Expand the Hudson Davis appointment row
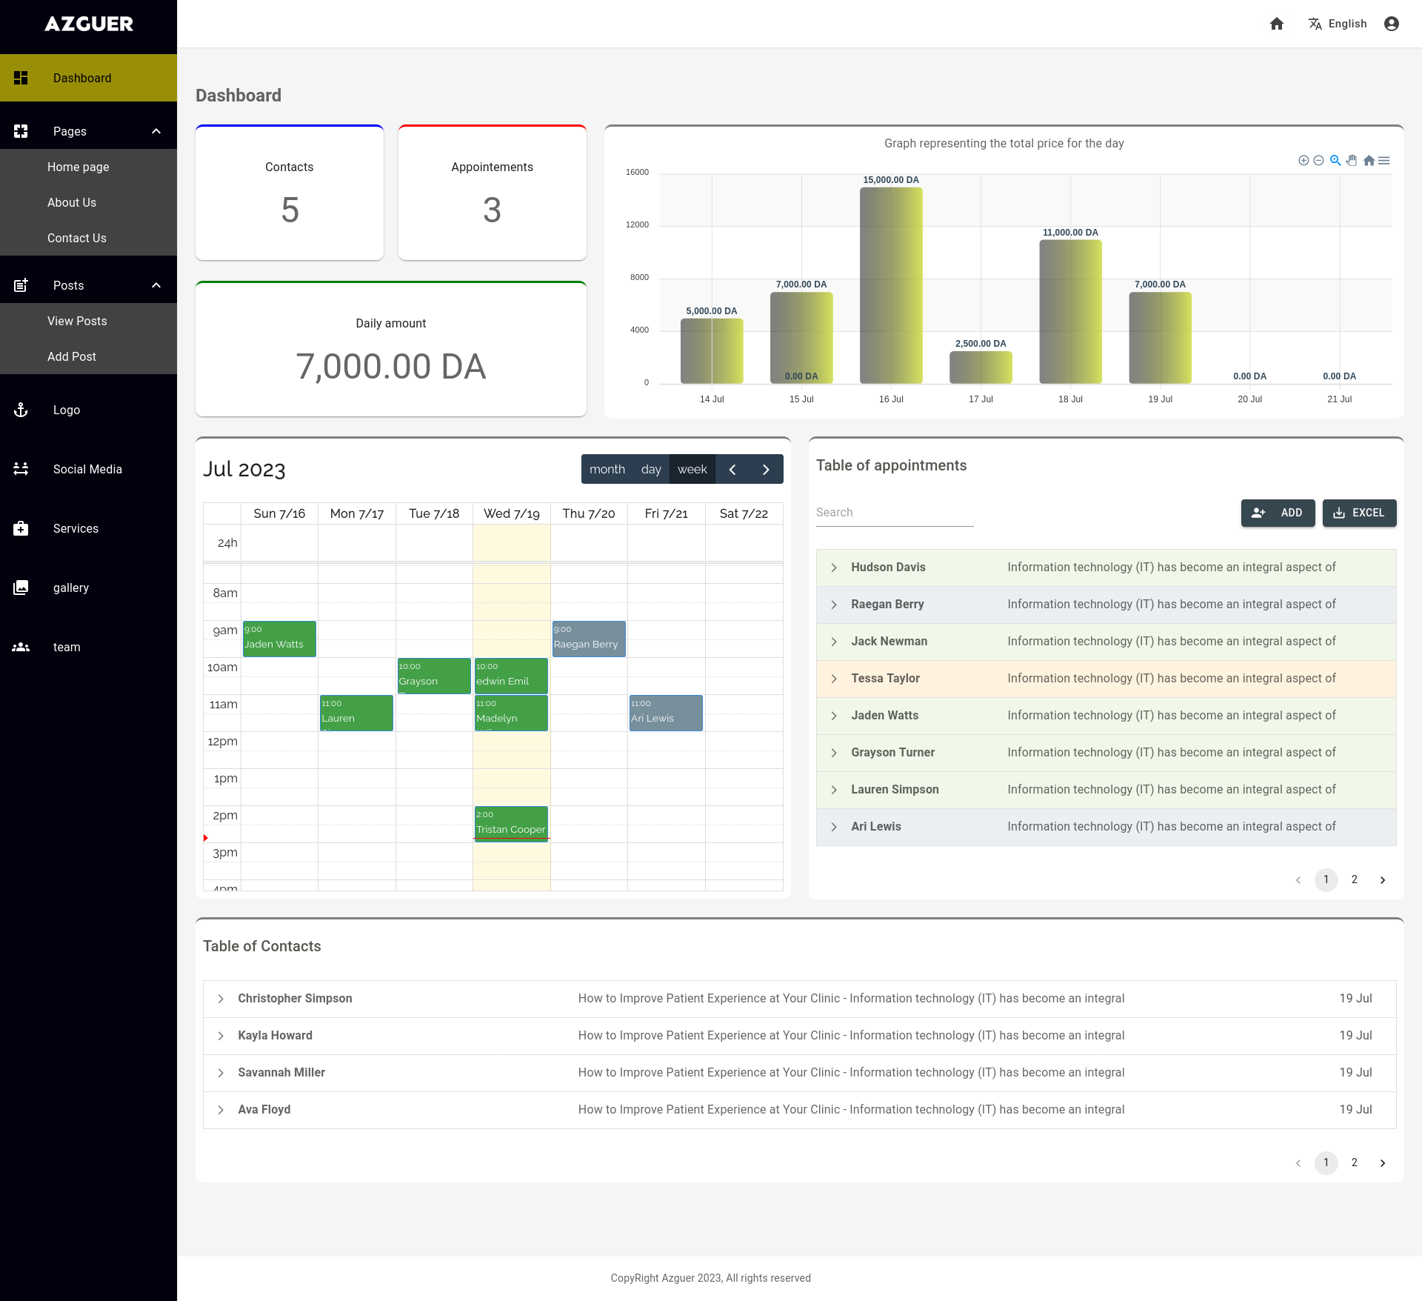 pos(834,568)
